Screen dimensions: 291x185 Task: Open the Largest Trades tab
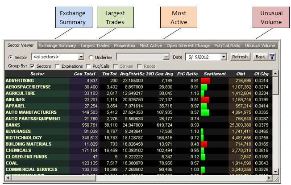pyautogui.click(x=95, y=45)
